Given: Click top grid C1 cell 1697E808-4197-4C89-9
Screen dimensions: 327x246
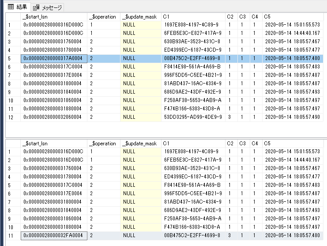Looking at the screenshot, I should [x=193, y=25].
